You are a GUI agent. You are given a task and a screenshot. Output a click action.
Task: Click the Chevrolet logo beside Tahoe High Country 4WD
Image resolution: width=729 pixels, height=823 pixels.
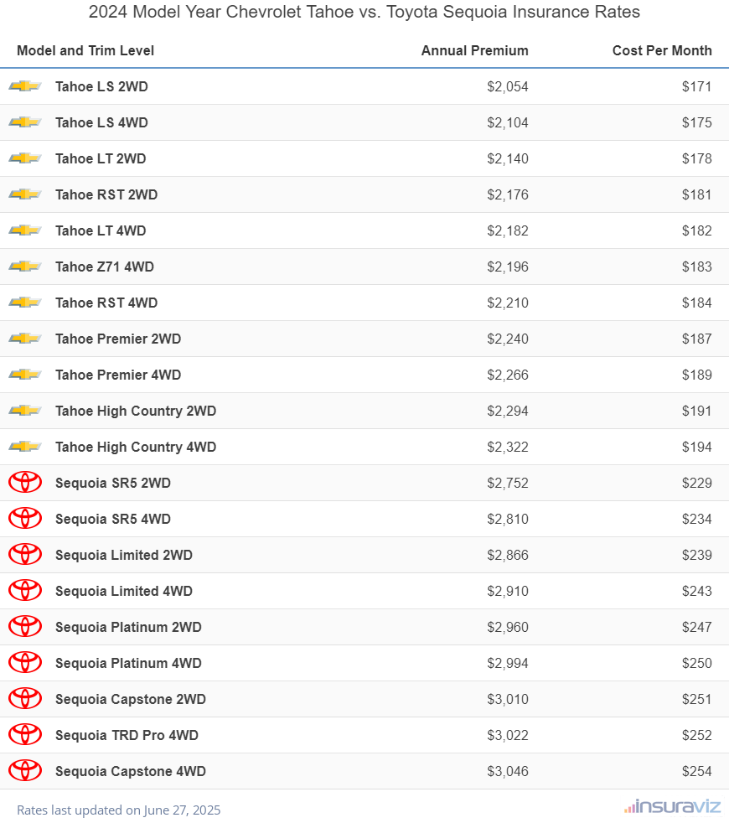(25, 447)
